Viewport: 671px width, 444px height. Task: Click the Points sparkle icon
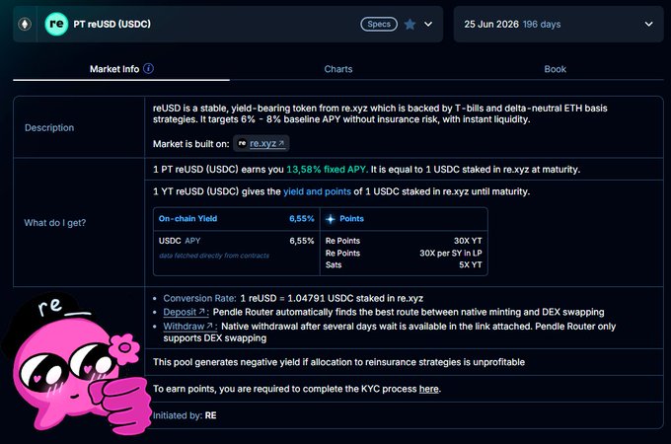331,219
